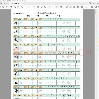
Task: Go to the previous page arrow
Action: [x=18, y=7]
